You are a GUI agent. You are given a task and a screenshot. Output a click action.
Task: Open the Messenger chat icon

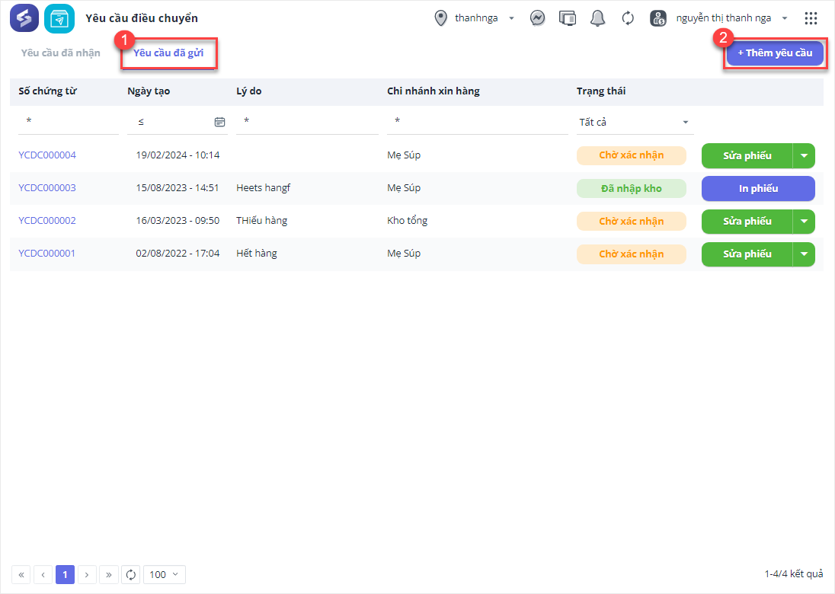coord(537,18)
